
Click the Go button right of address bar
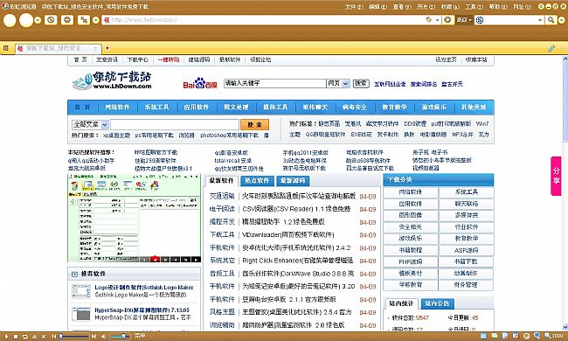pyautogui.click(x=447, y=20)
